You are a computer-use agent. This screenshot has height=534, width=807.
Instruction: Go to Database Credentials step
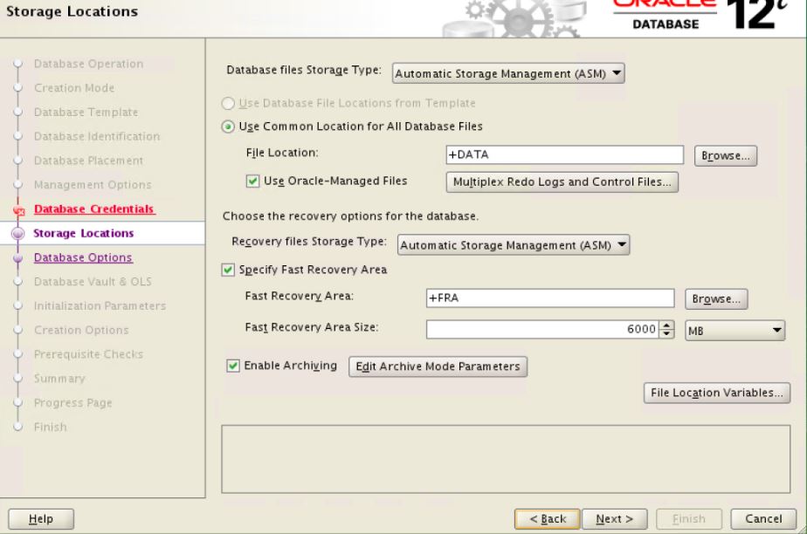tap(94, 209)
